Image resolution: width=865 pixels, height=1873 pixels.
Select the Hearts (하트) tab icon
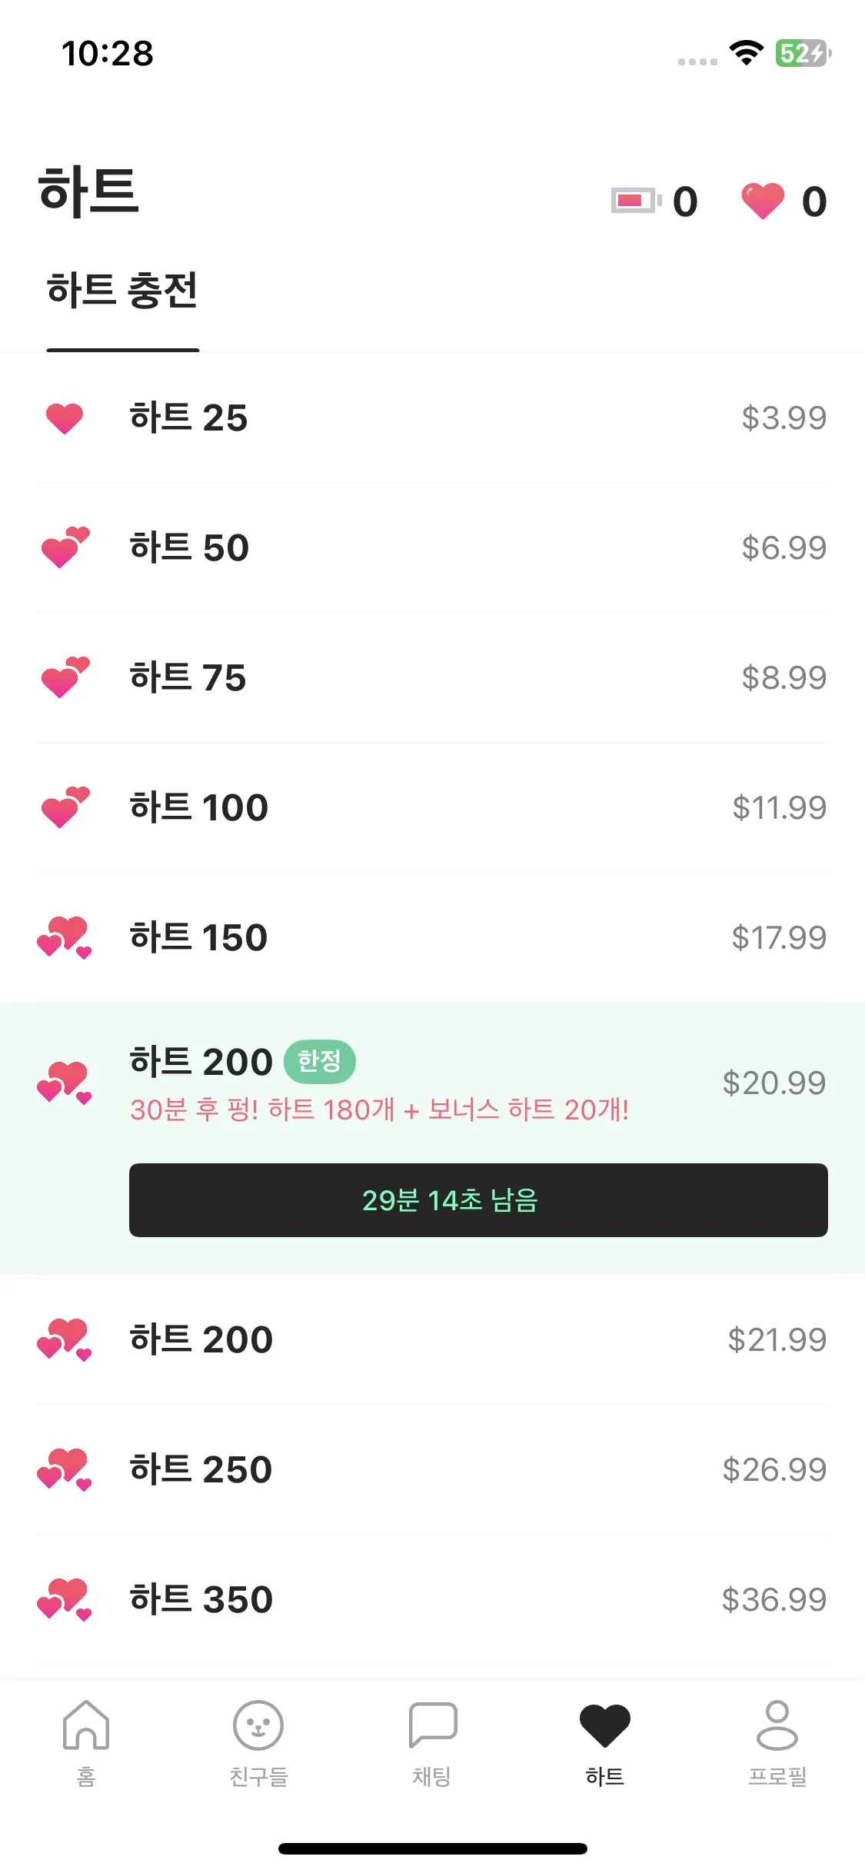(x=605, y=1725)
